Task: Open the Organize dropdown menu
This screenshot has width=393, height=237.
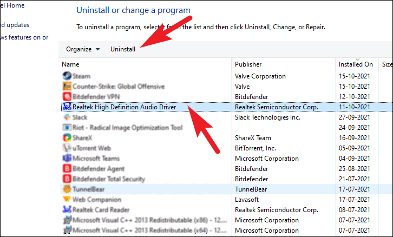Action: 83,49
